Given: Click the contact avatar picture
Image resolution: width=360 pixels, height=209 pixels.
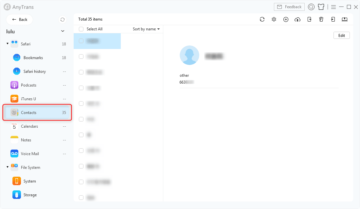Looking at the screenshot, I should pos(189,55).
